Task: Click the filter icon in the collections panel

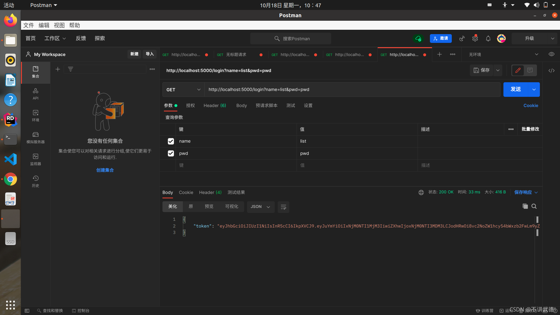Action: (x=71, y=69)
